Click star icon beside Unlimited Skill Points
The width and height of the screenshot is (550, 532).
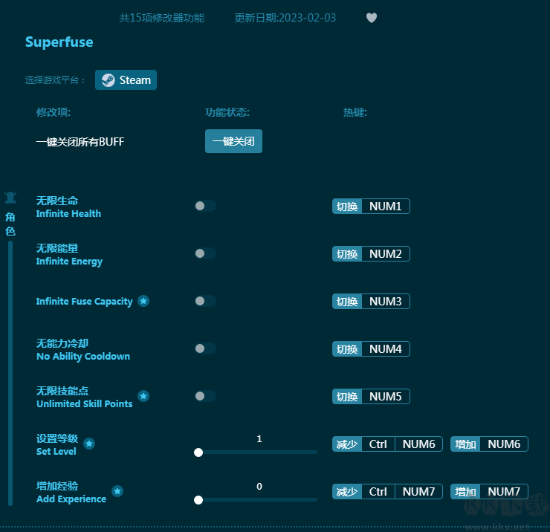pos(143,396)
